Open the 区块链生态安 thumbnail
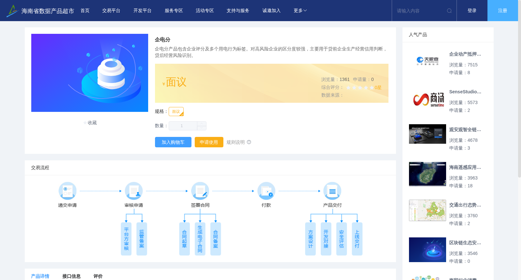521x280 pixels. click(x=428, y=250)
